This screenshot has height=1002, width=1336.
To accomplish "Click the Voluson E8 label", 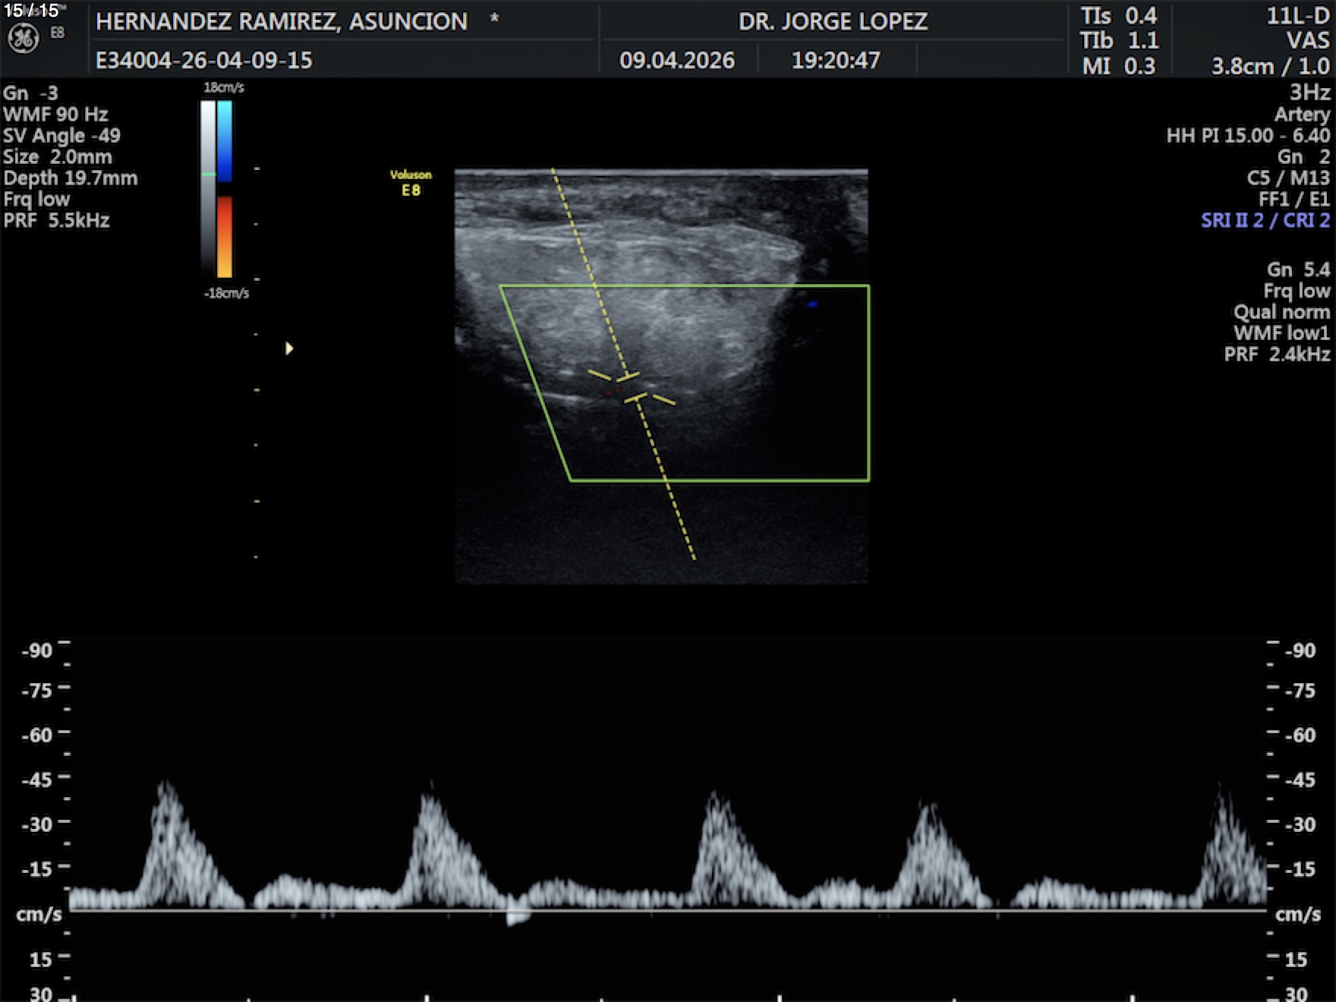I will pyautogui.click(x=411, y=183).
